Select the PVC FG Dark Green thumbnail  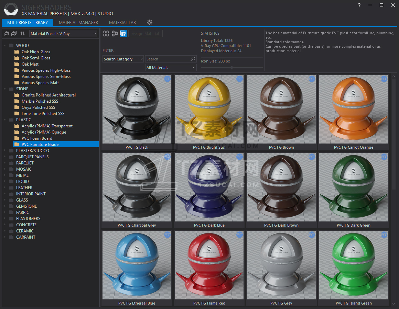tap(354, 187)
